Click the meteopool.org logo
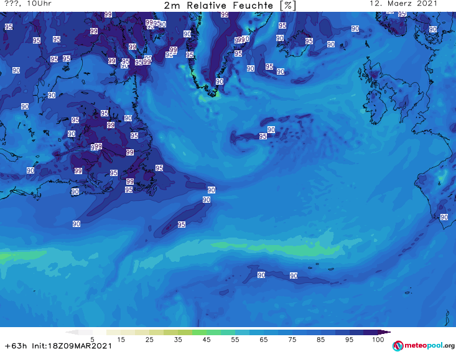The image size is (456, 352). point(424,346)
